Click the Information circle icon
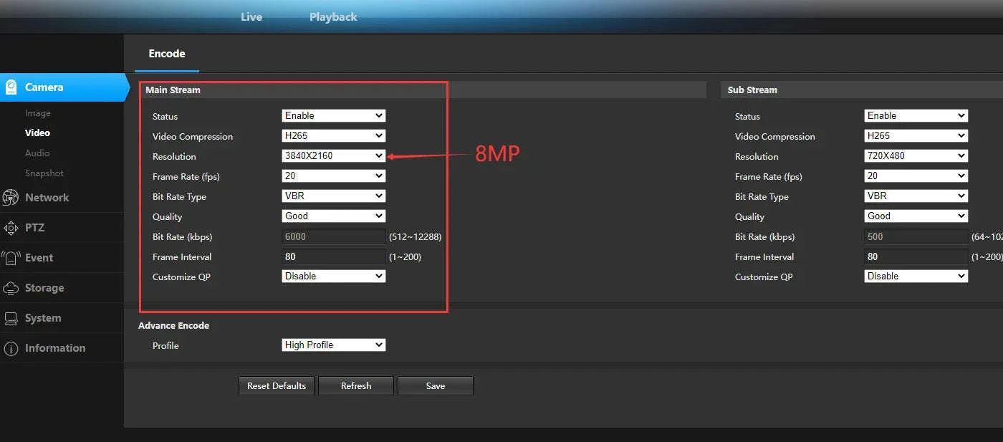 [11, 348]
